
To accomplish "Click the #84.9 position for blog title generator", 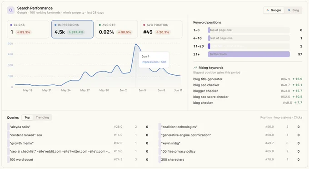I will point(285,79).
